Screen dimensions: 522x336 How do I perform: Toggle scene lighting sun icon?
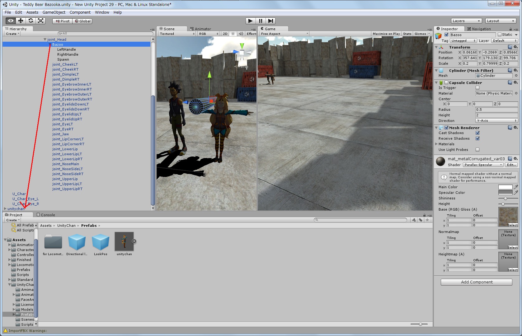click(x=233, y=34)
